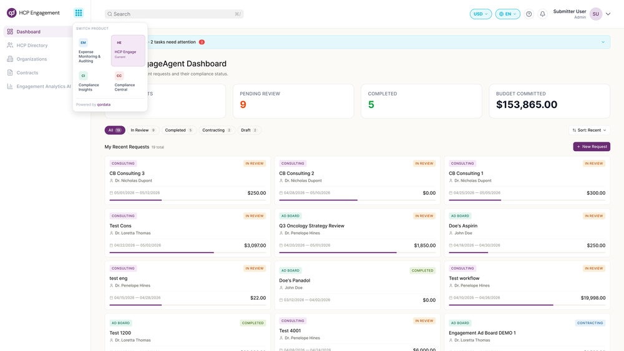Open the Test 4001 request card
This screenshot has height=351, width=624.
click(358, 332)
